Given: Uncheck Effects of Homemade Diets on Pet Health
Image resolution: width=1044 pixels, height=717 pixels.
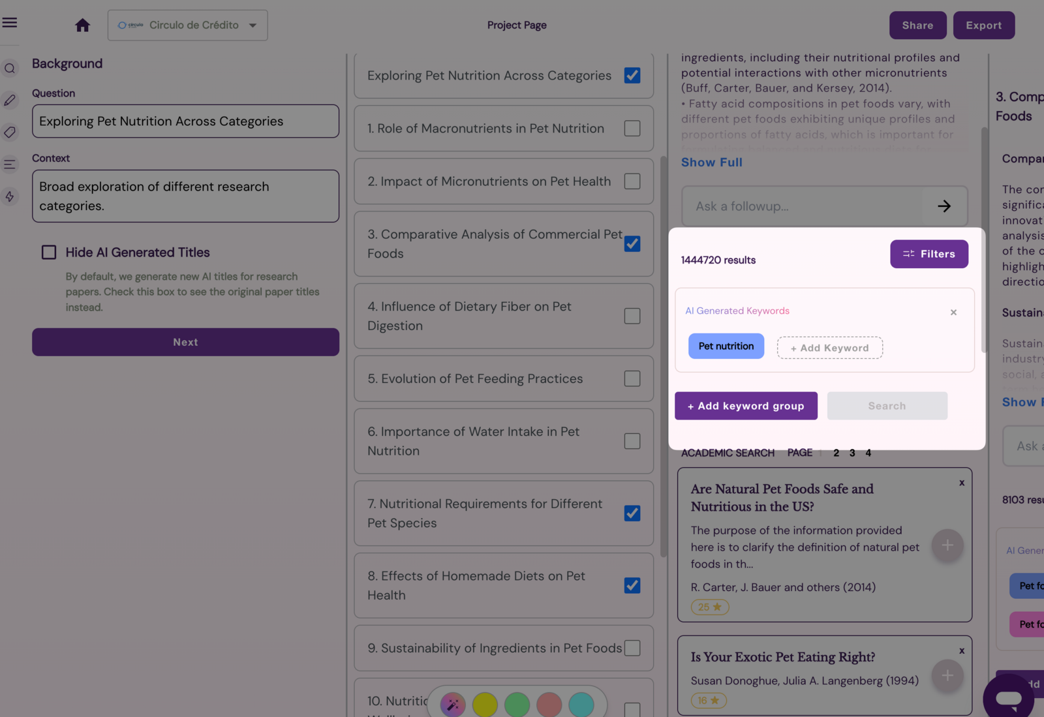Looking at the screenshot, I should coord(632,586).
